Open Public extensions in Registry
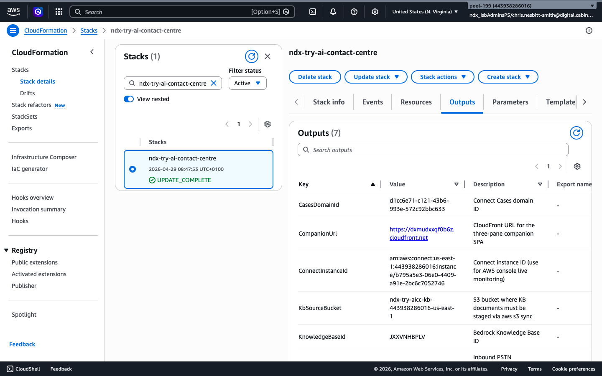The width and height of the screenshot is (602, 376). [35, 262]
